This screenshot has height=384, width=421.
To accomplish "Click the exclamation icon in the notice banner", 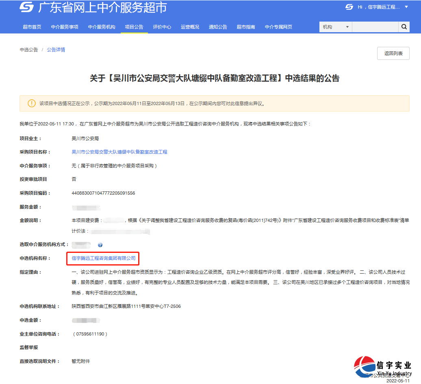I will (x=31, y=103).
